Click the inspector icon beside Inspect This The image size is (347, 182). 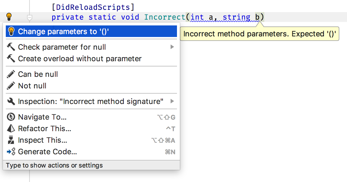tap(11, 140)
